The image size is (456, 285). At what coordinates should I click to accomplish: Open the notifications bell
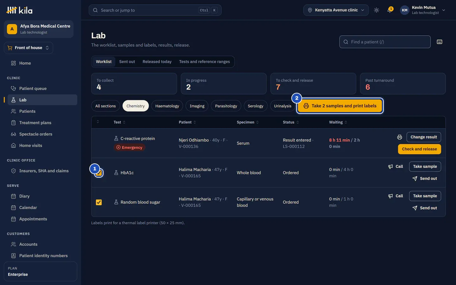click(390, 10)
